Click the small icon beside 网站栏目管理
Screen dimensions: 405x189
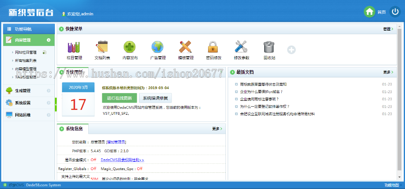tap(45, 52)
